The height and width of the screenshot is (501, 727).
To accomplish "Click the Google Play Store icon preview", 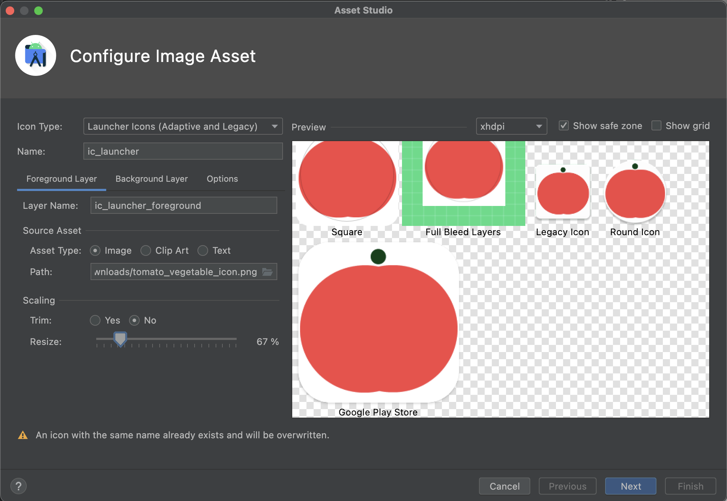I will [378, 322].
